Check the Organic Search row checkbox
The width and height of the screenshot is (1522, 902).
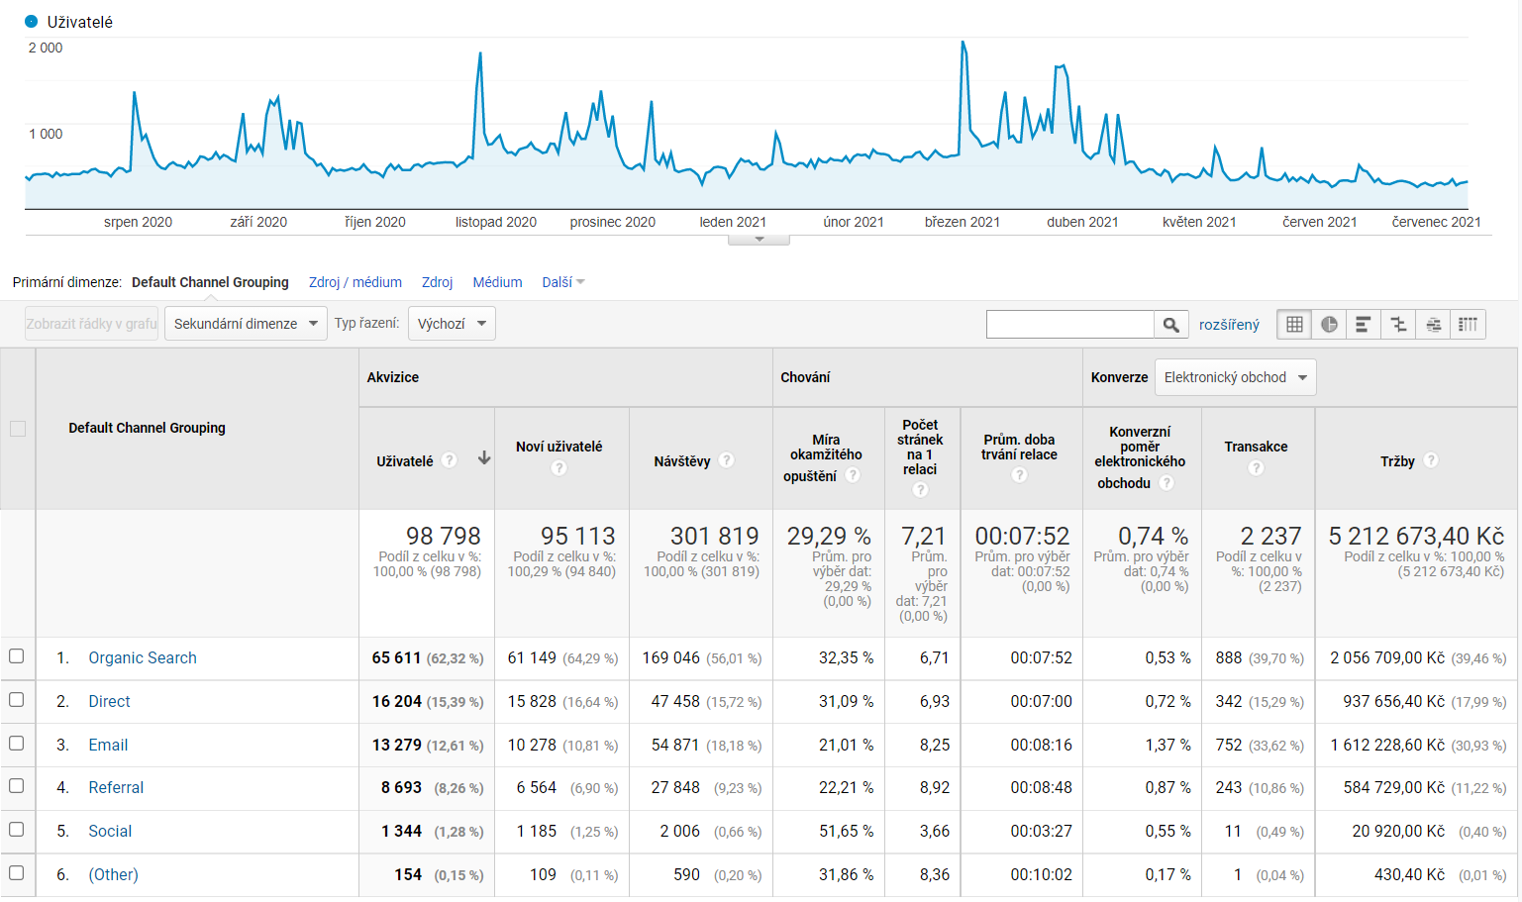(x=16, y=655)
